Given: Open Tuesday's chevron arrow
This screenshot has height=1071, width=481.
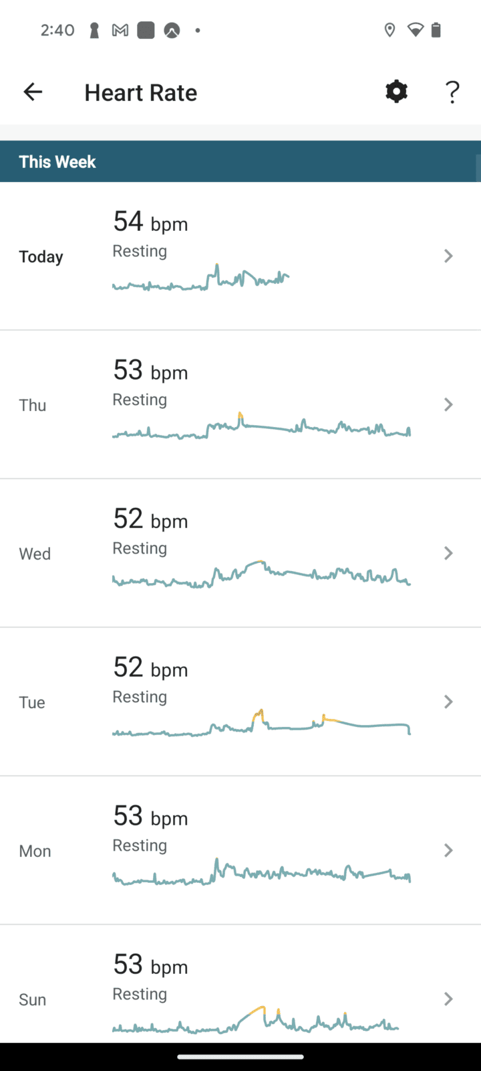Looking at the screenshot, I should click(x=448, y=702).
